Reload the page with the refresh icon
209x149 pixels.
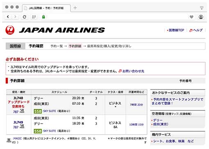(x=25, y=17)
